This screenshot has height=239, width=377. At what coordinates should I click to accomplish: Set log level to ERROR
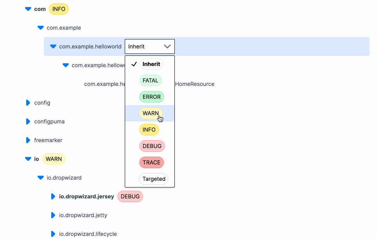point(151,97)
